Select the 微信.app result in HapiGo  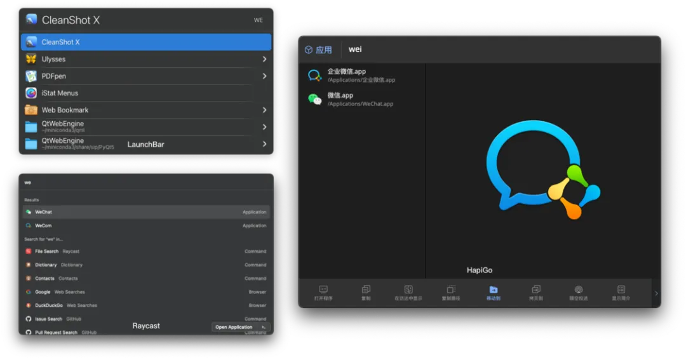point(362,99)
